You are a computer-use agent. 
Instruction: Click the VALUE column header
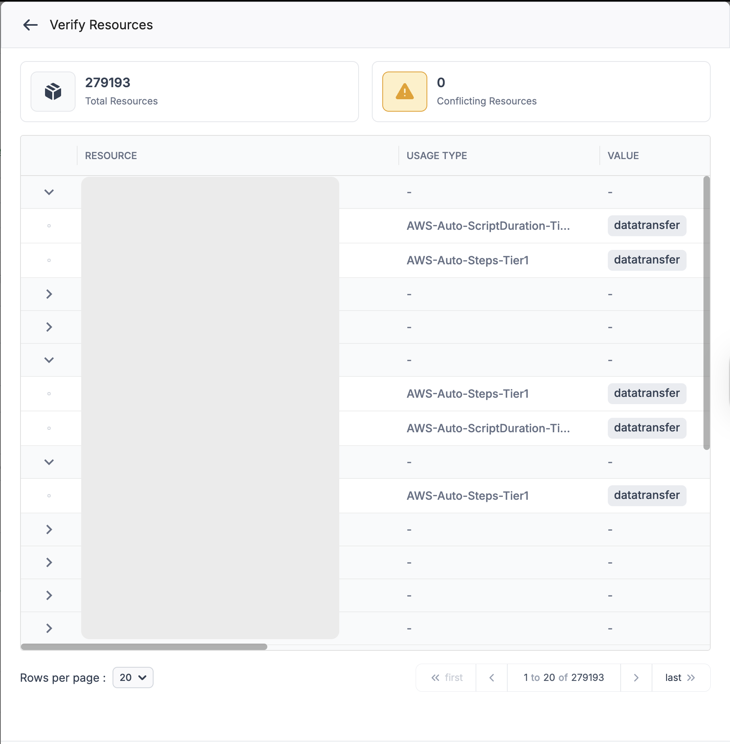pyautogui.click(x=623, y=156)
